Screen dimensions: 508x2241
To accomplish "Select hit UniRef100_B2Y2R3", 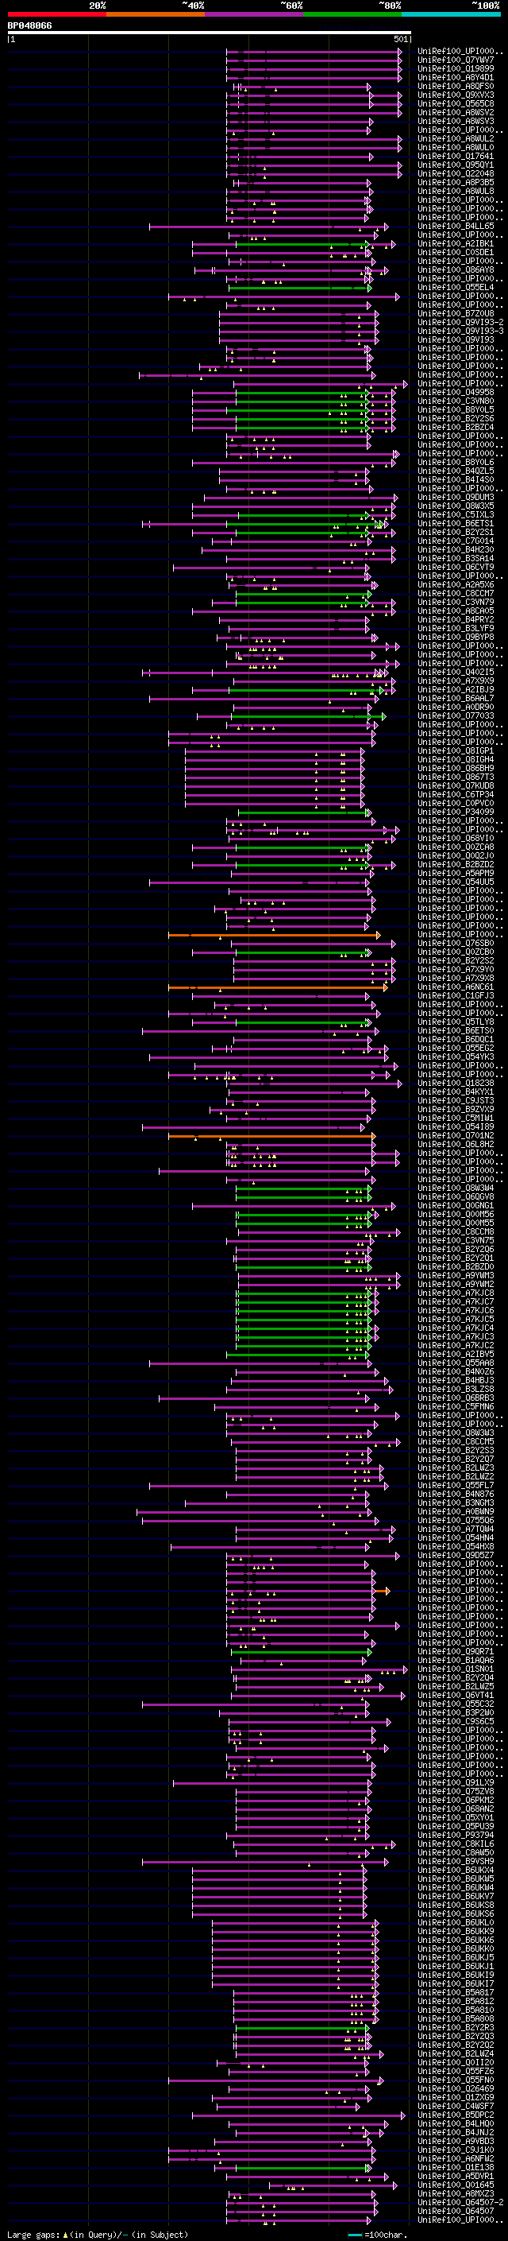I will 456,2028.
